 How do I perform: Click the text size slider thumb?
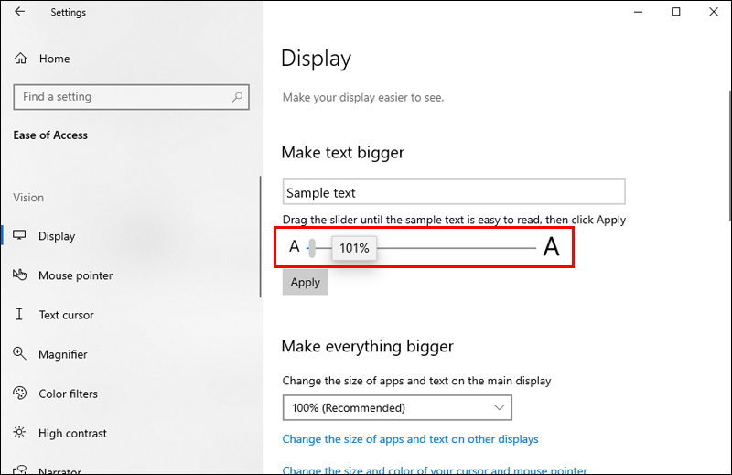pos(312,247)
